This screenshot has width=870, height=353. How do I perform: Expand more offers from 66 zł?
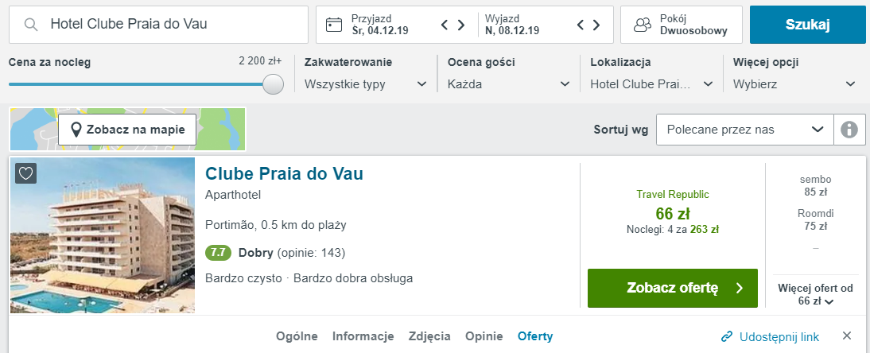coord(816,295)
